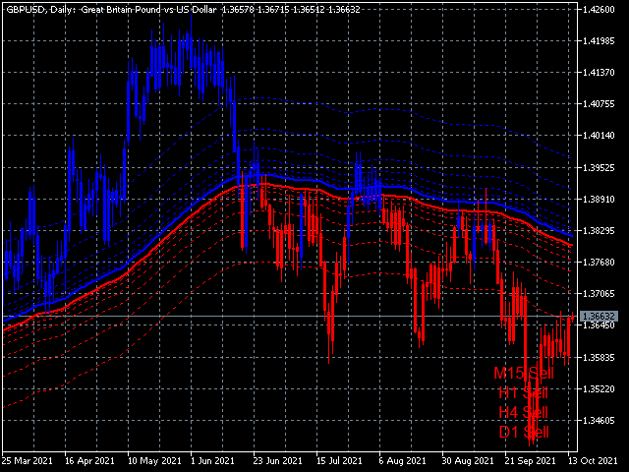Select the 21 Sep 2021 date marker
The width and height of the screenshot is (629, 472).
(x=528, y=460)
